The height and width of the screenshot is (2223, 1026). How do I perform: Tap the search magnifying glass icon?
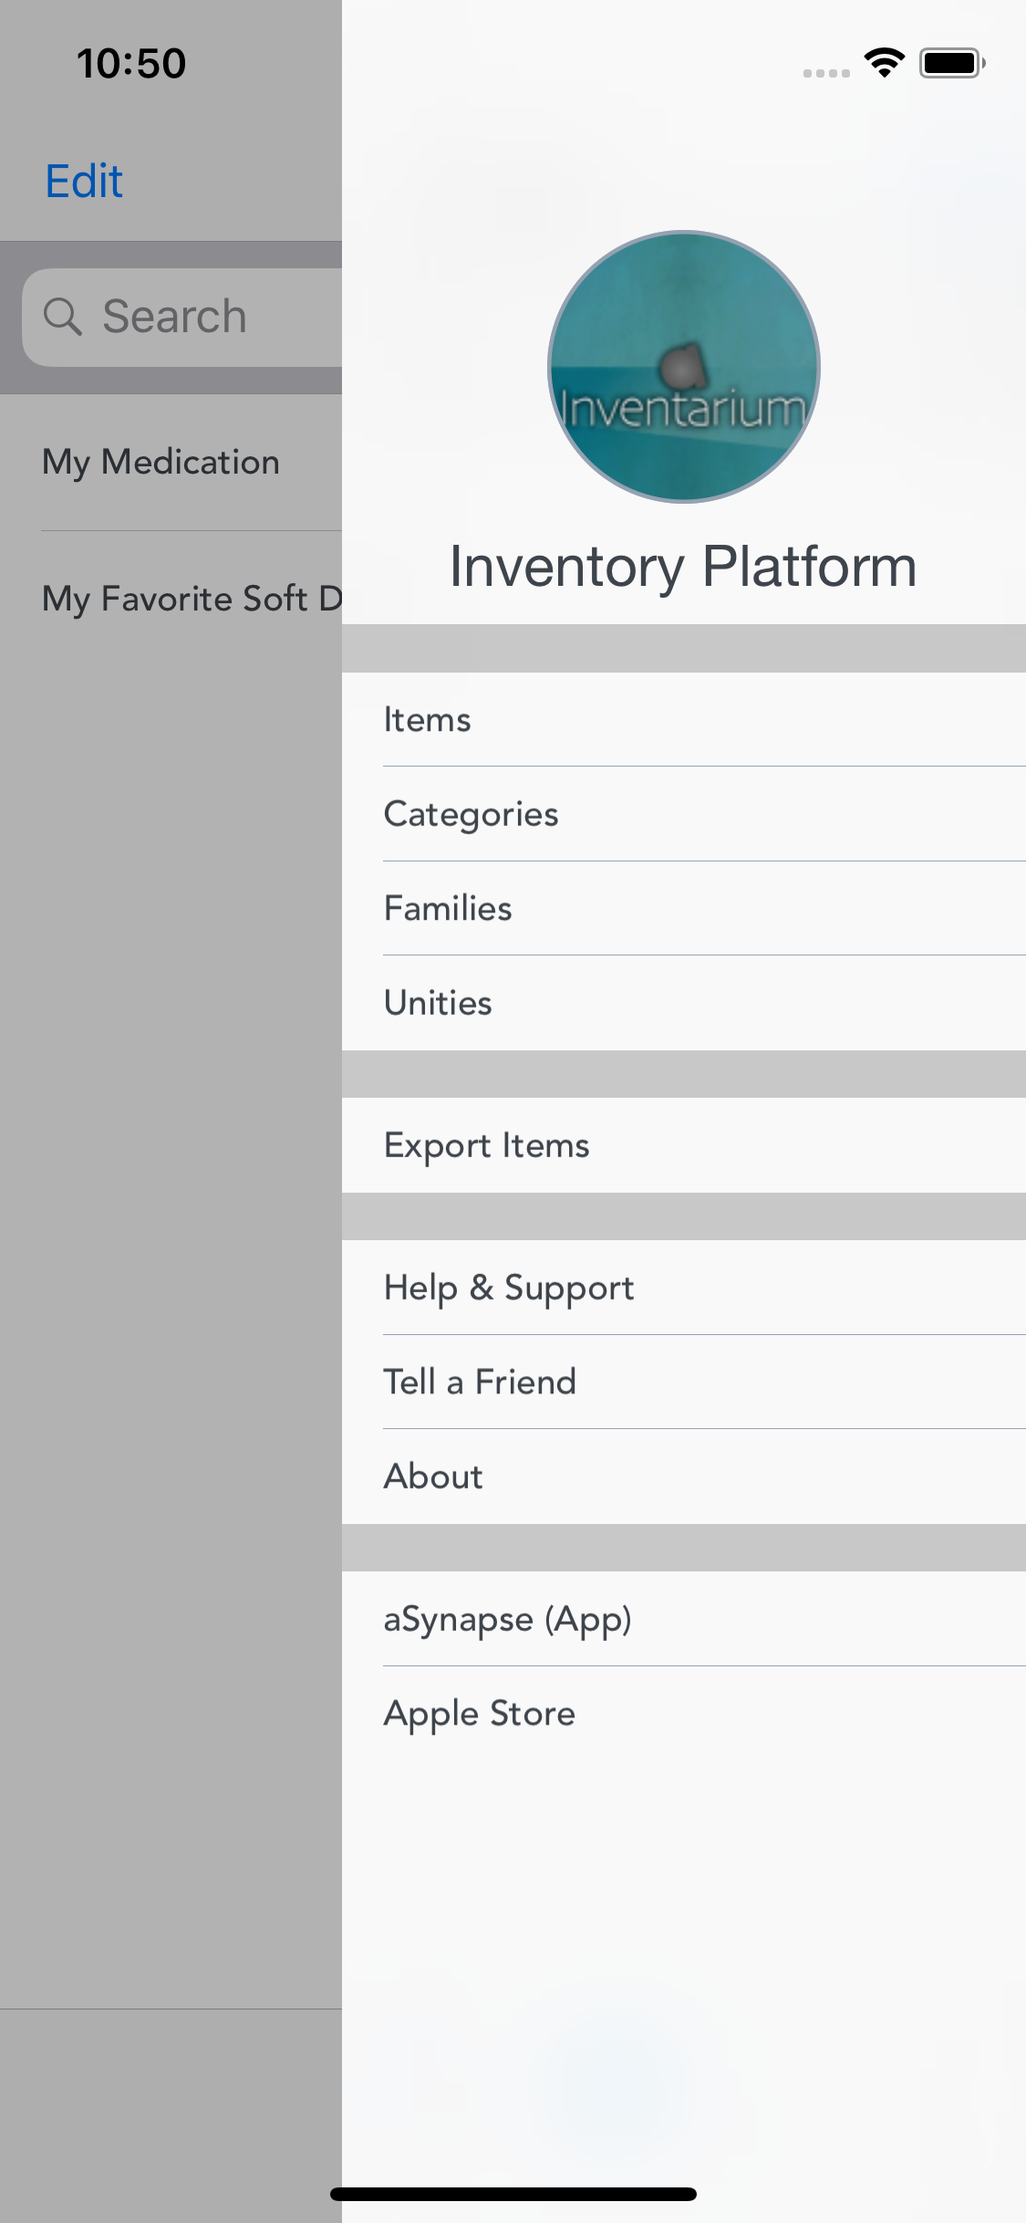[x=63, y=317]
